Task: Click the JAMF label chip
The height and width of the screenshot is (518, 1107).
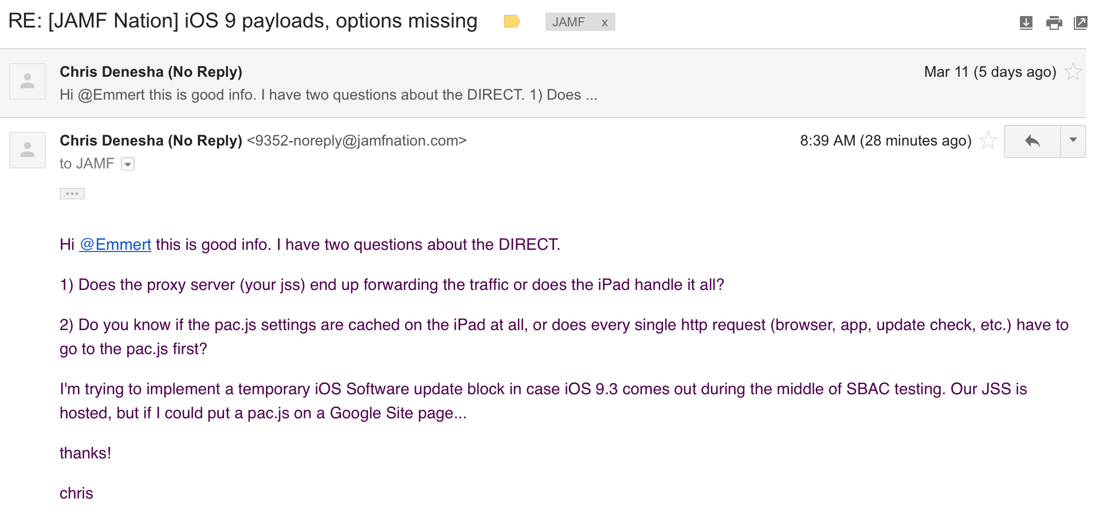Action: click(x=568, y=22)
